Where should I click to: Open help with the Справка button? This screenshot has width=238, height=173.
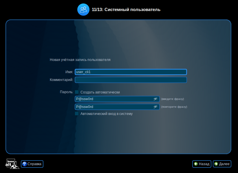(x=32, y=164)
